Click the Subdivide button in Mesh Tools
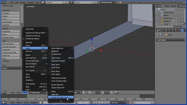 coord(11,50)
